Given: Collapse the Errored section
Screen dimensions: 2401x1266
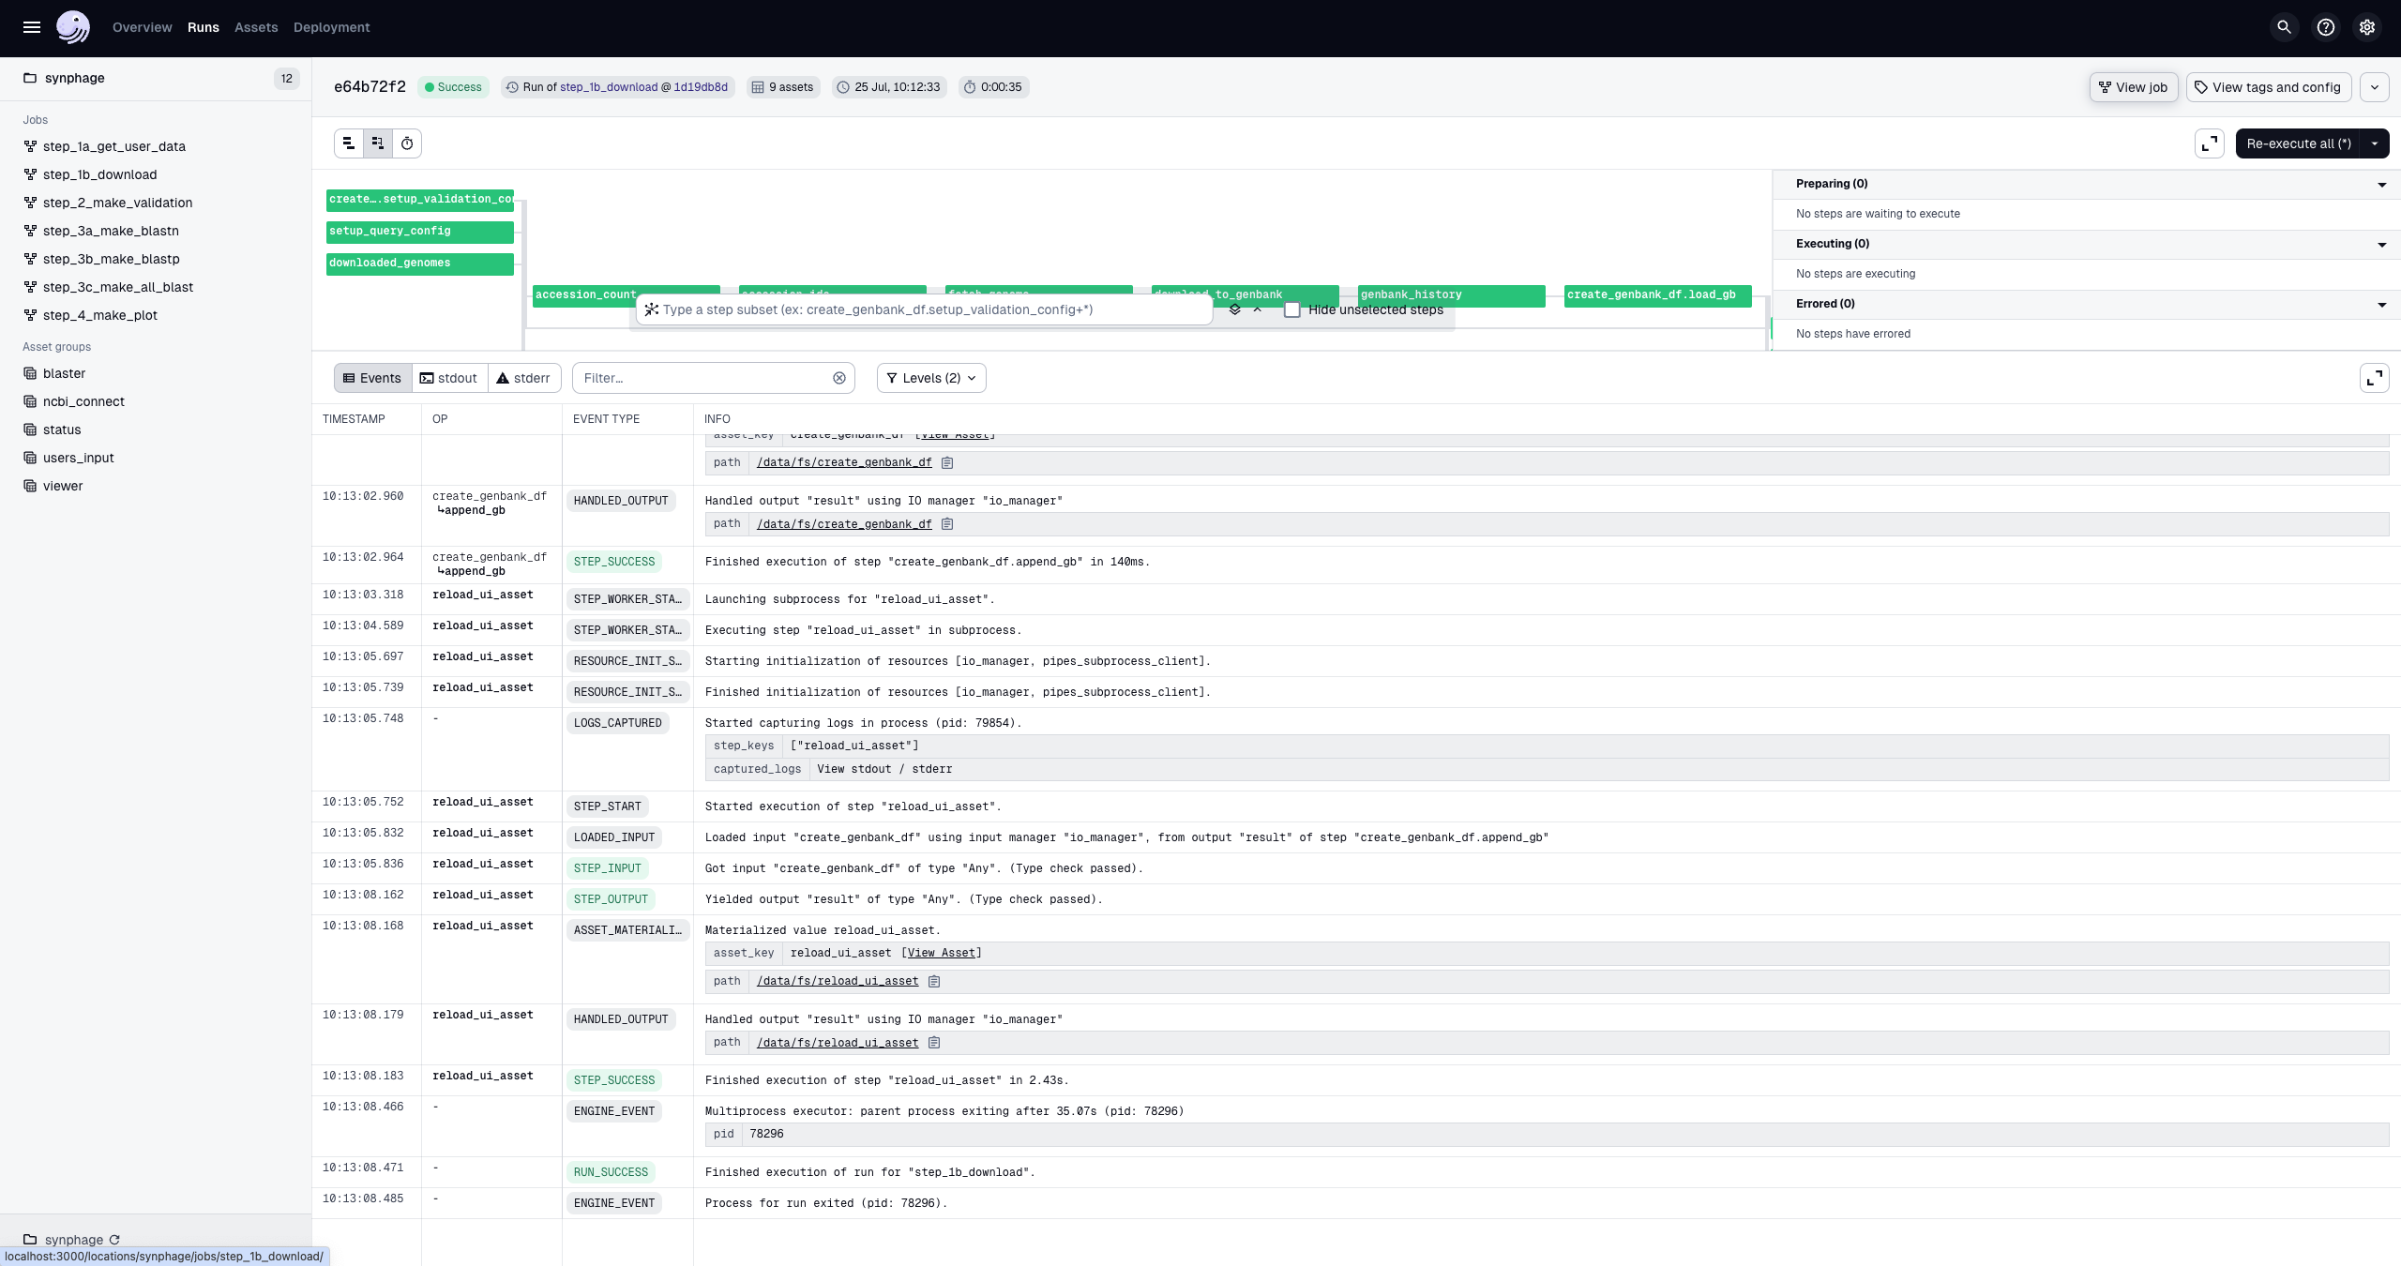Looking at the screenshot, I should tap(2381, 305).
